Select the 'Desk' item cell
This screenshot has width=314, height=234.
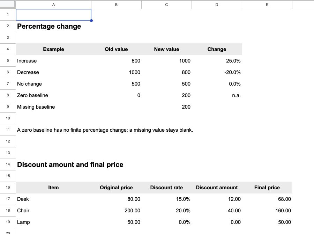(53, 199)
